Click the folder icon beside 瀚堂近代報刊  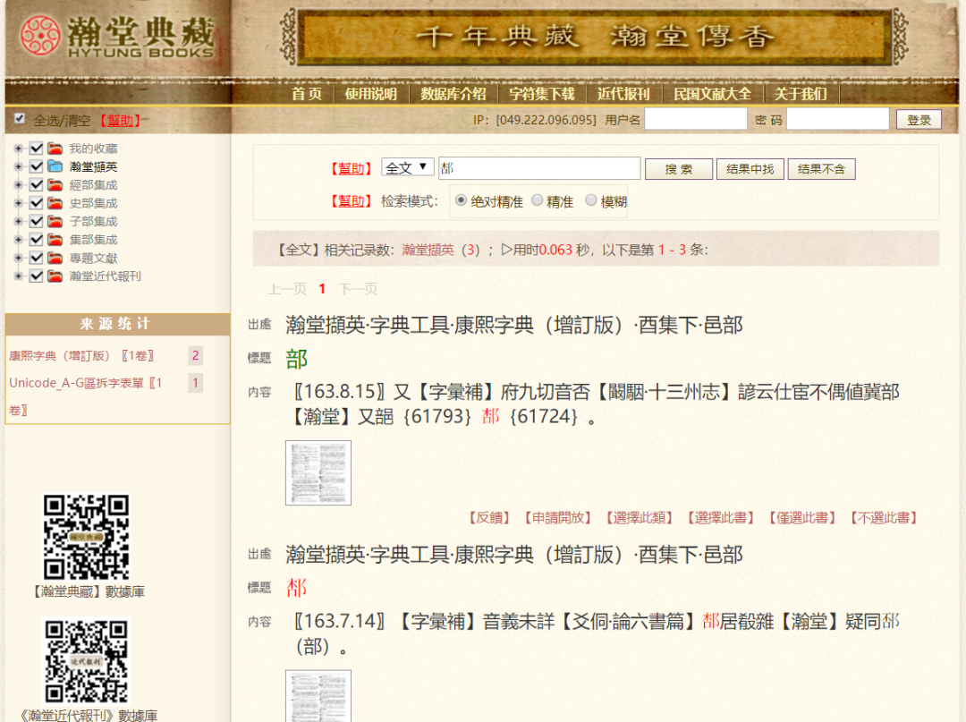pos(55,275)
